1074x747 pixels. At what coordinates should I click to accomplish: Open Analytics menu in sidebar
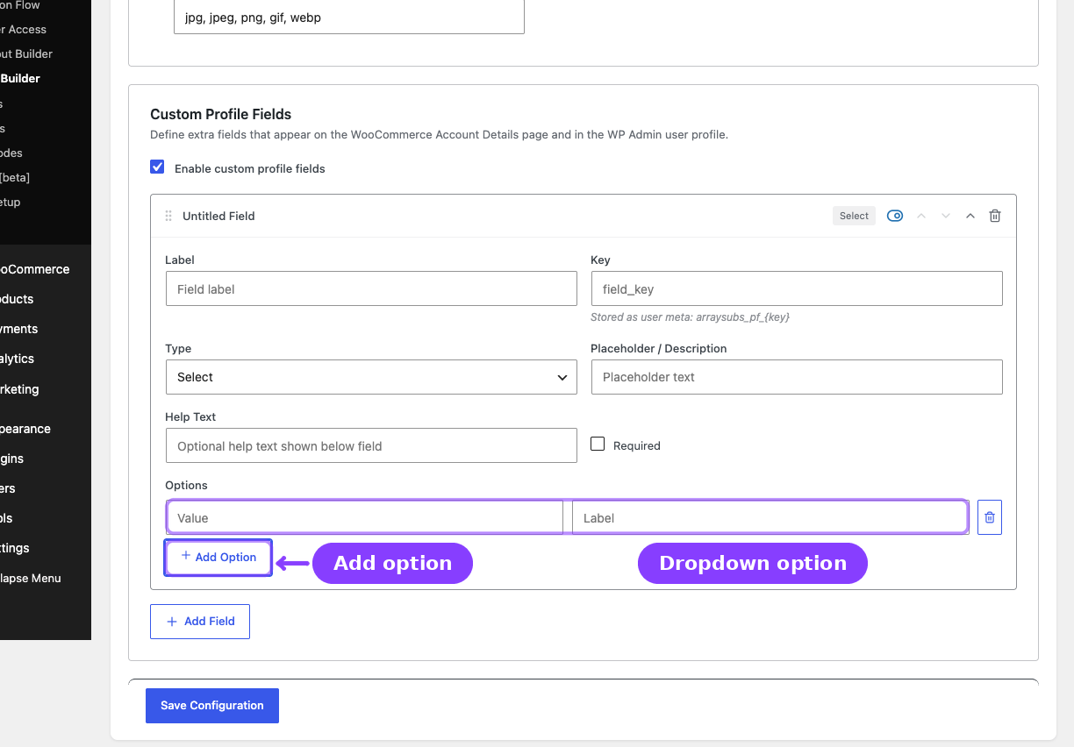(18, 359)
